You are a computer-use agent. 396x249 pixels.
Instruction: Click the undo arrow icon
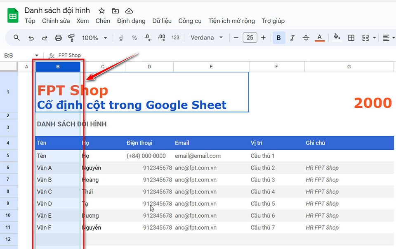(31, 38)
